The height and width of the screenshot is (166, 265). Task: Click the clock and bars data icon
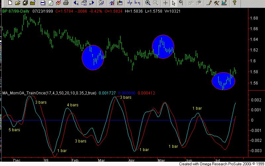click(101, 3)
